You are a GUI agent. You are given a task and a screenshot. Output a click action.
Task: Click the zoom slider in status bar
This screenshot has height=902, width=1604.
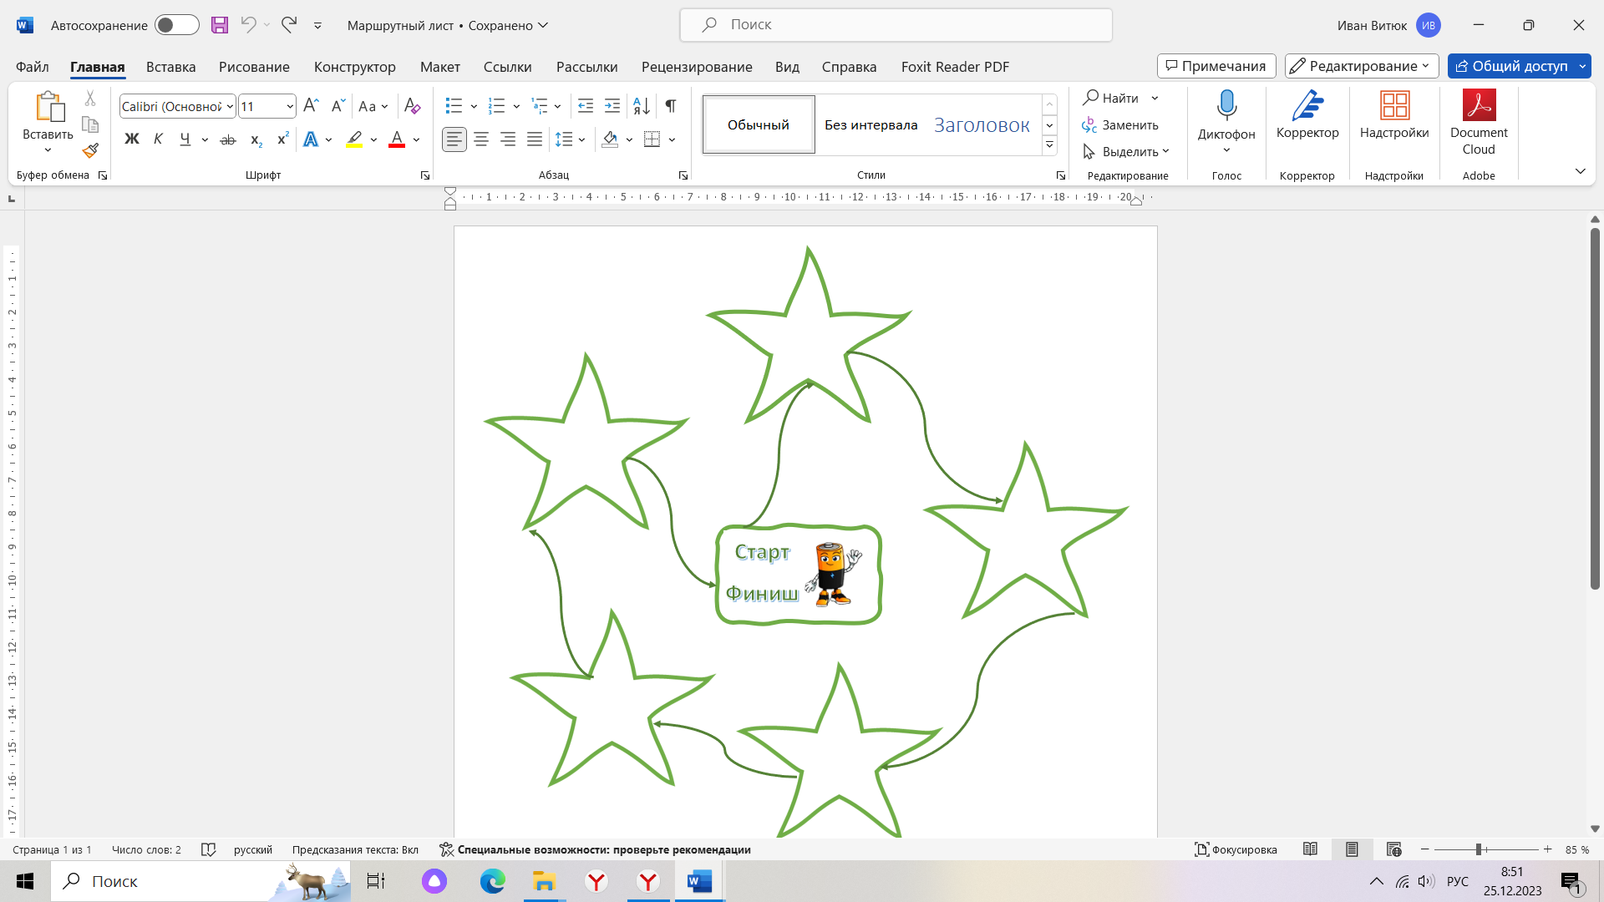tap(1478, 849)
